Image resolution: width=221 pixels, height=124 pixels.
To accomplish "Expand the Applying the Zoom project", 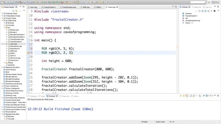I will pyautogui.click(x=2, y=68).
